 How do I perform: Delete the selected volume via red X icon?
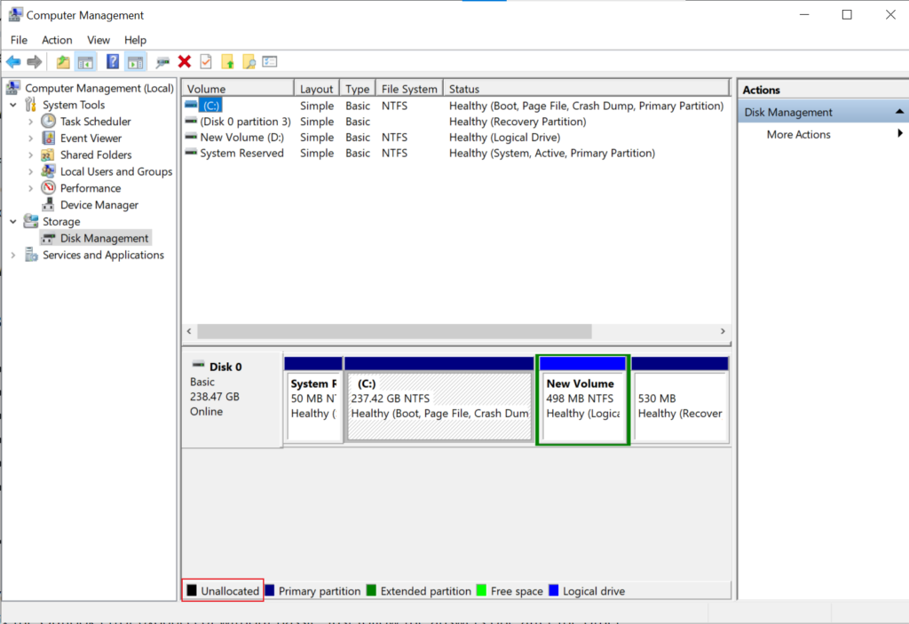click(184, 61)
